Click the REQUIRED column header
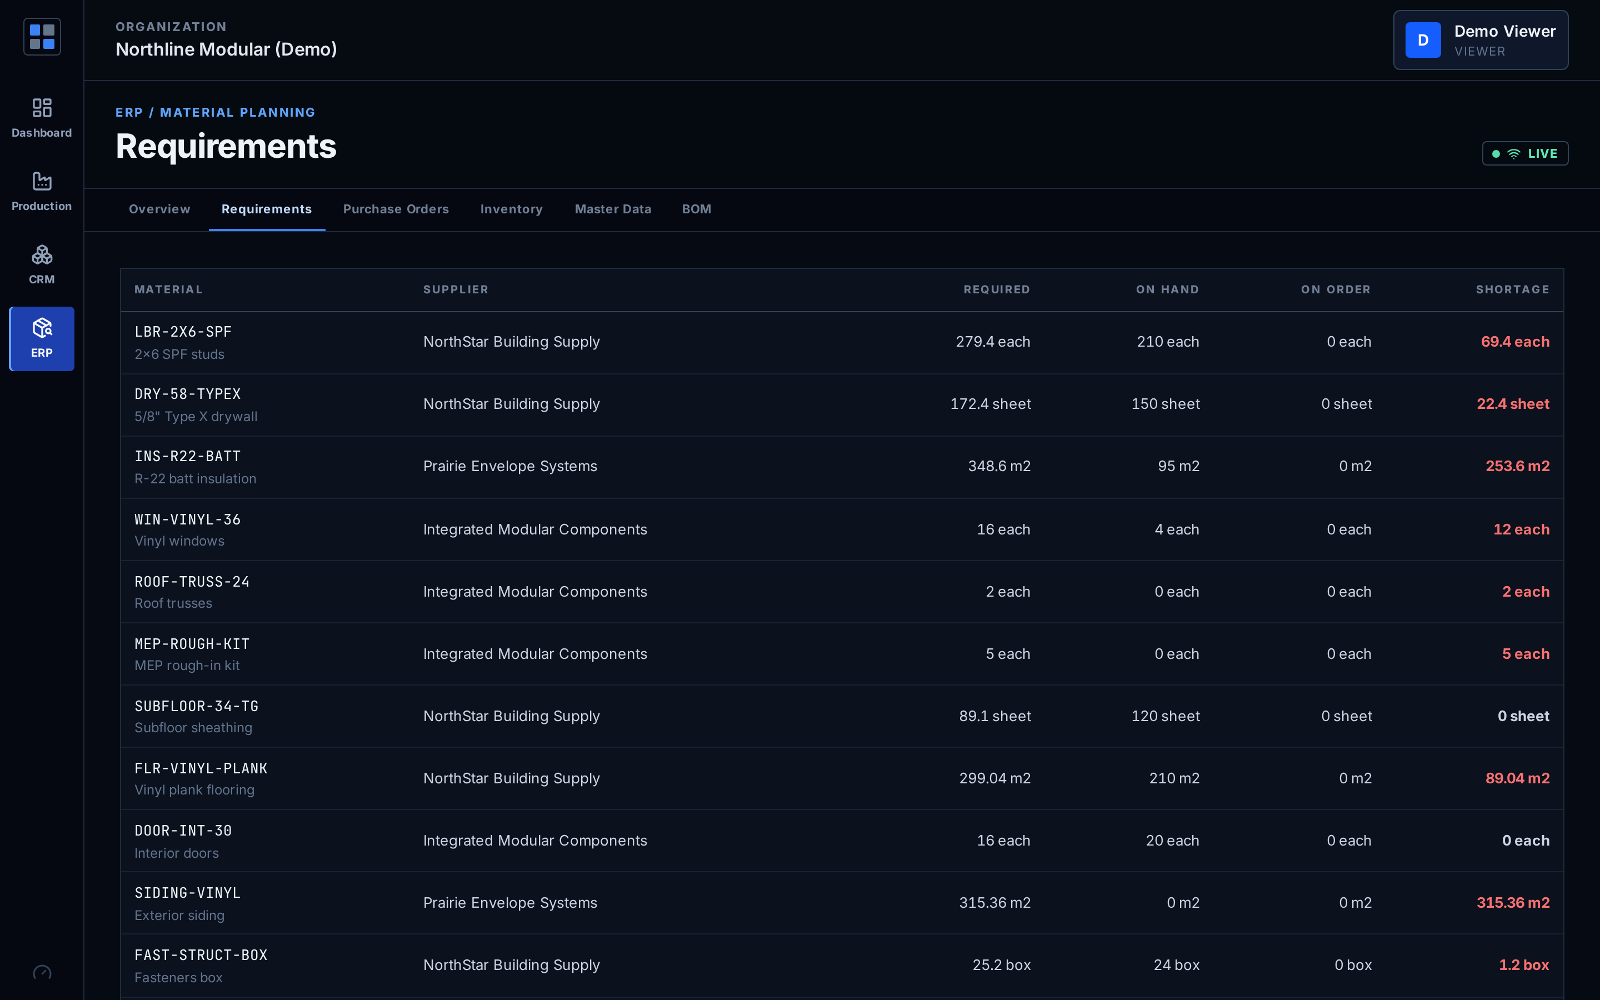This screenshot has height=1000, width=1600. 996,289
